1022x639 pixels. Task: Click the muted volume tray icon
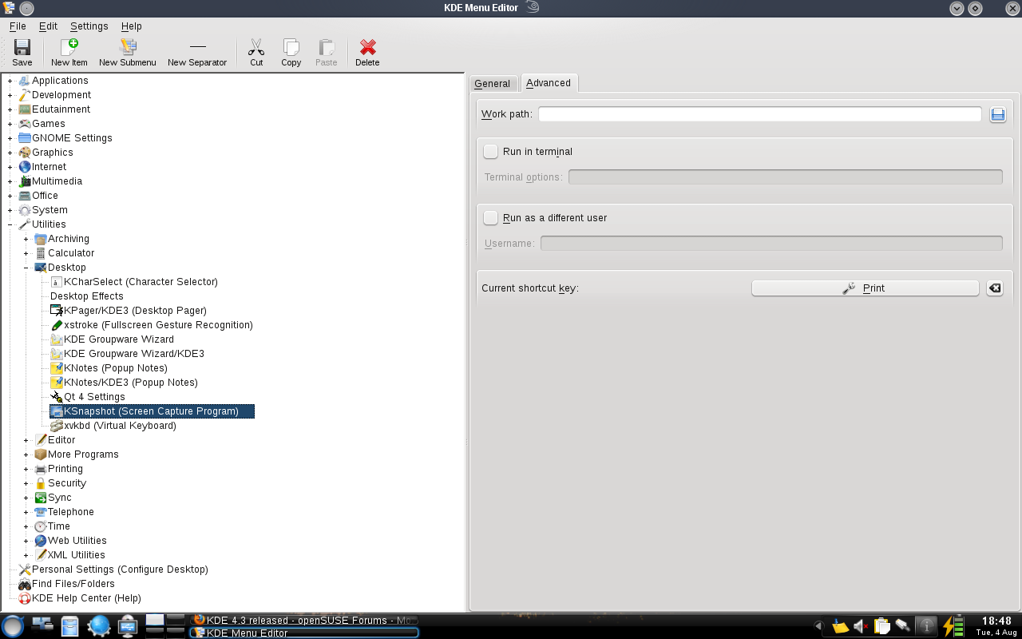tap(862, 626)
